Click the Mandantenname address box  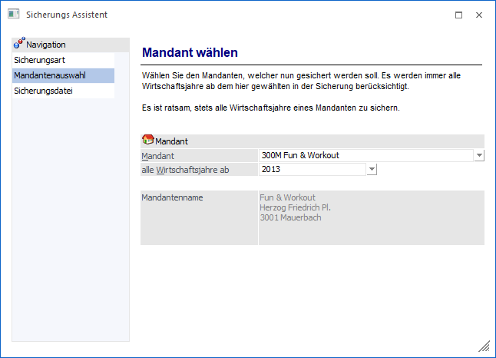pyautogui.click(x=371, y=217)
